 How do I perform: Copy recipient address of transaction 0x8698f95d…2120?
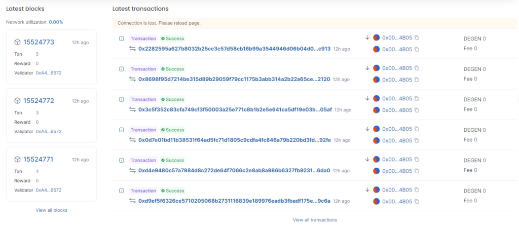click(417, 80)
